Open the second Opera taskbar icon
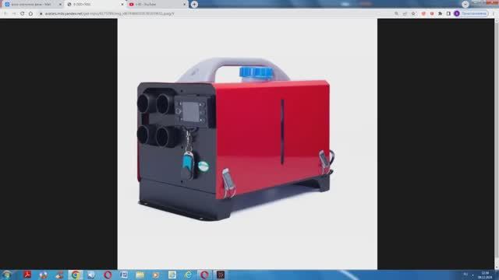This screenshot has width=499, height=280. click(204, 275)
